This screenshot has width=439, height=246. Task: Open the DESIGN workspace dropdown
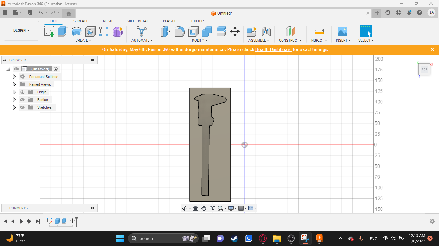(21, 31)
